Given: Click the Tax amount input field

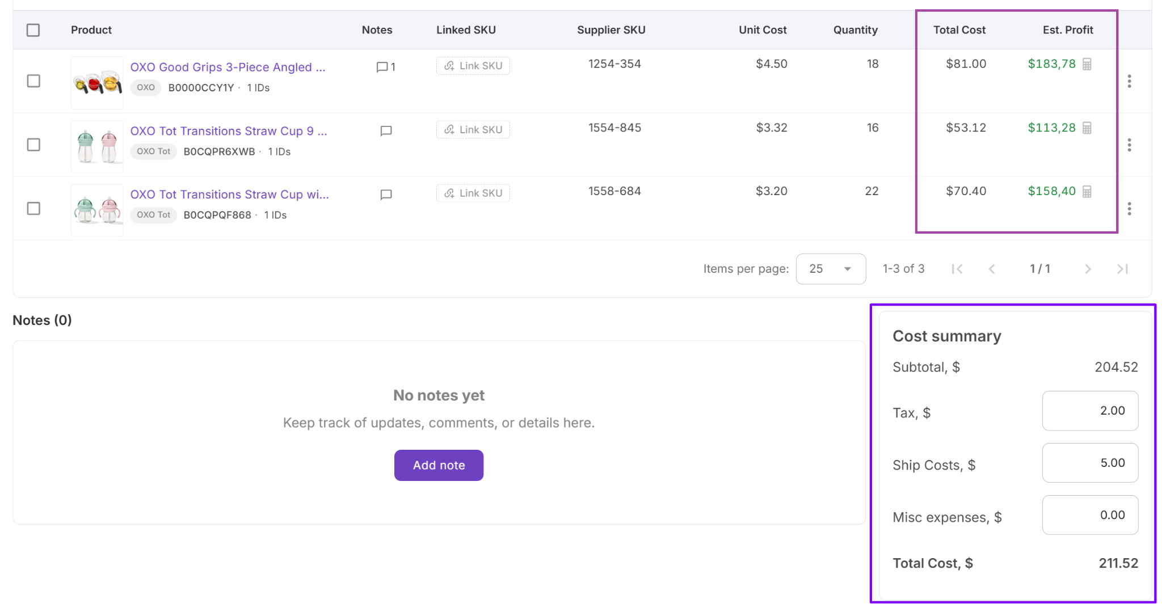Looking at the screenshot, I should 1090,411.
